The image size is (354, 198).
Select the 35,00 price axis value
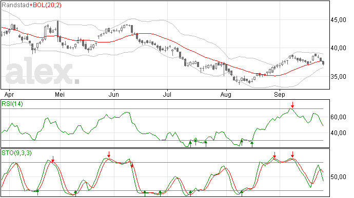(x=338, y=77)
